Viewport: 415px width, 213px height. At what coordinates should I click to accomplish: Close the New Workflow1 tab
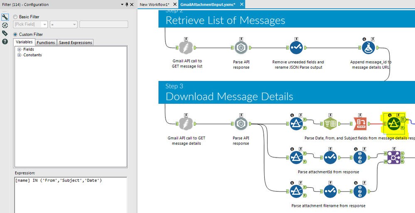174,5
